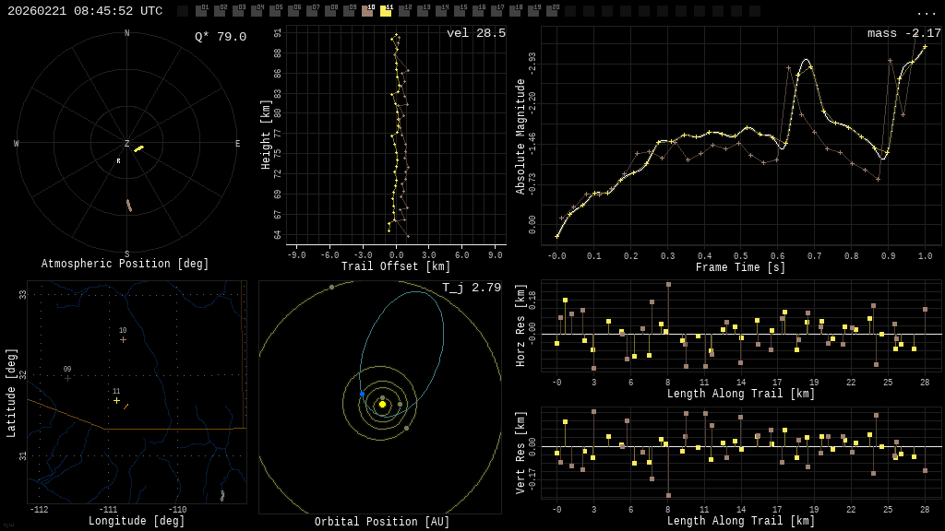Select station box 19 in top strip

533,11
